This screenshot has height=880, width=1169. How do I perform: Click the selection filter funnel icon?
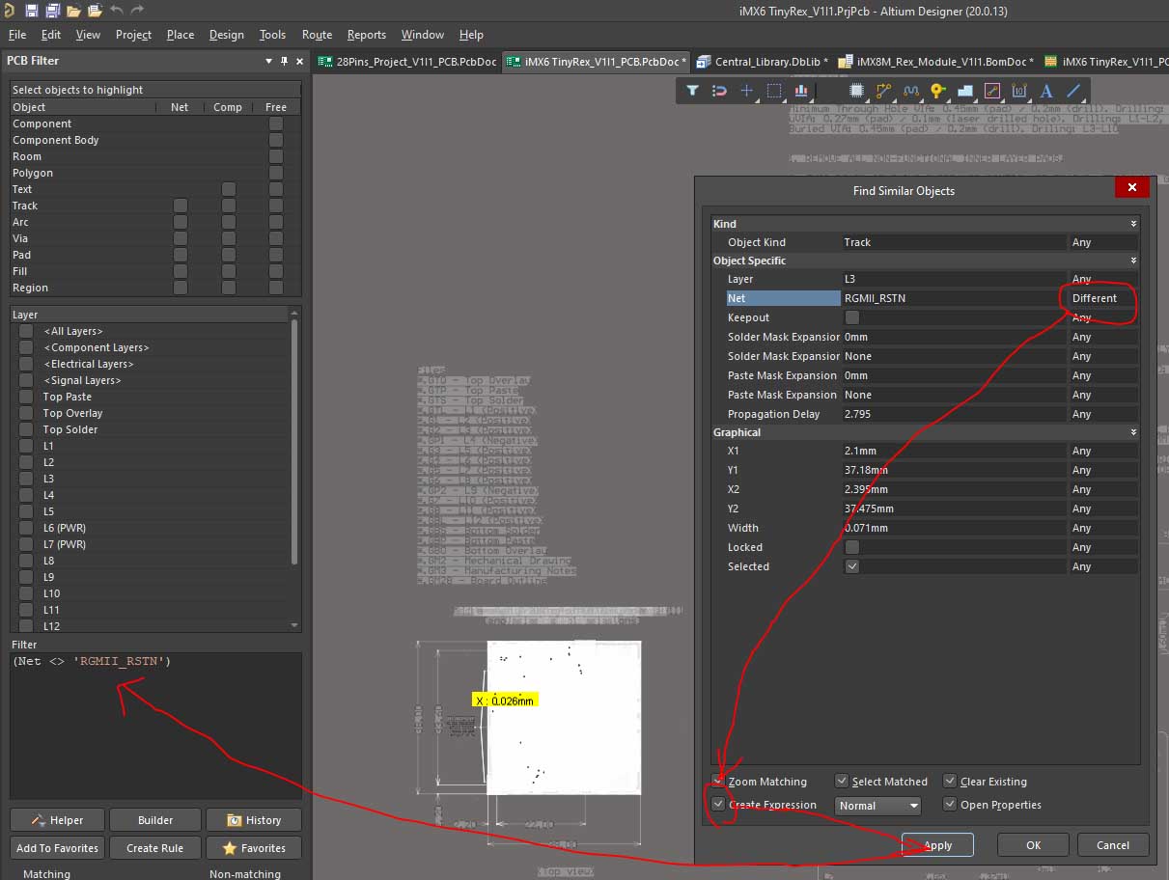692,91
